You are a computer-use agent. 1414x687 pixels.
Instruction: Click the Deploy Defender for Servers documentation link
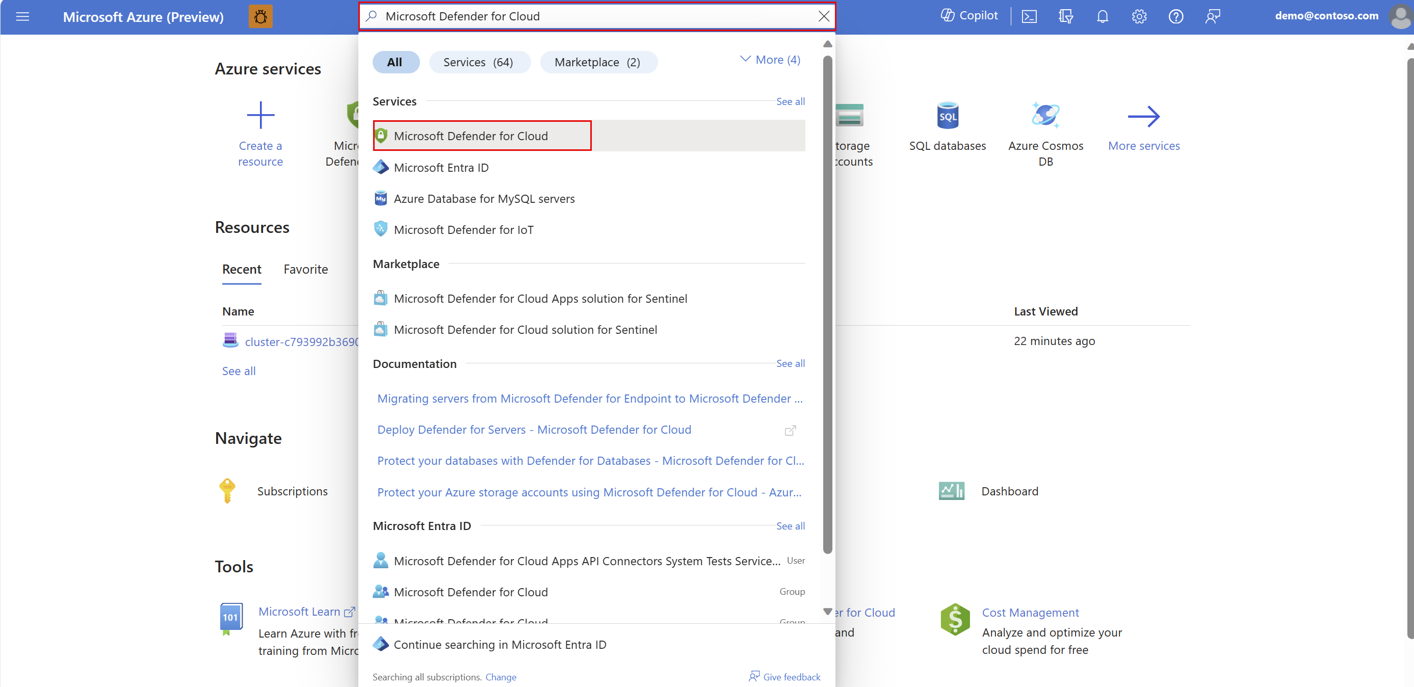tap(535, 429)
